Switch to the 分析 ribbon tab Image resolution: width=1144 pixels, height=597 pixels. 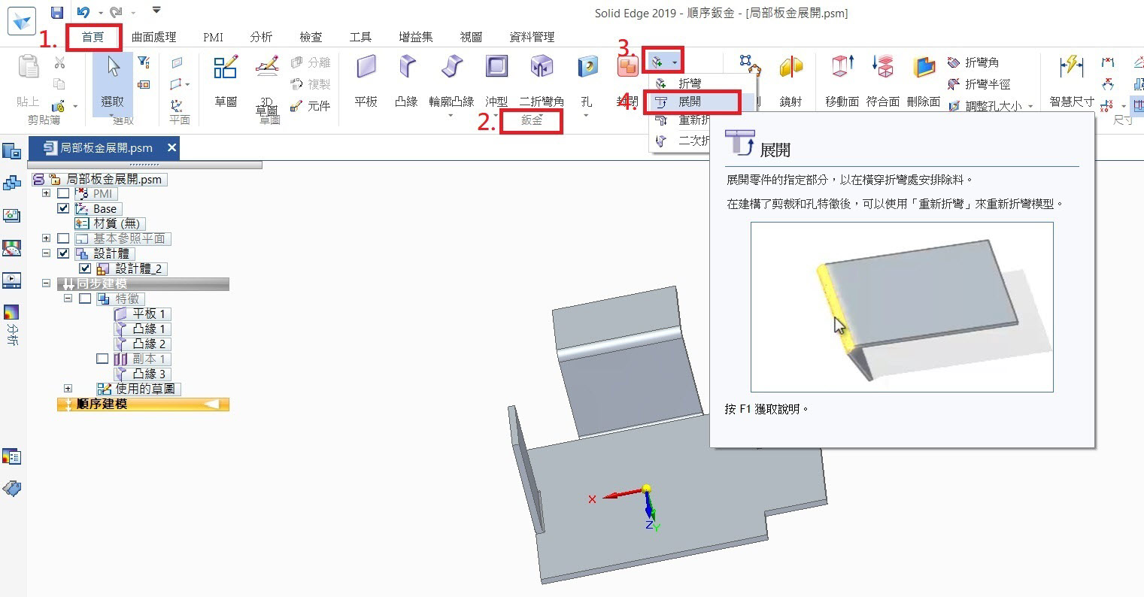pos(261,37)
